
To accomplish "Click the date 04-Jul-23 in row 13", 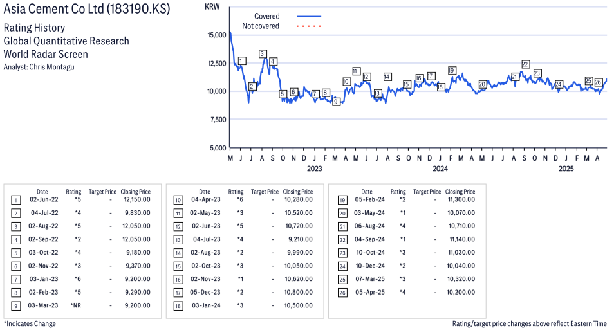I will 207,239.
